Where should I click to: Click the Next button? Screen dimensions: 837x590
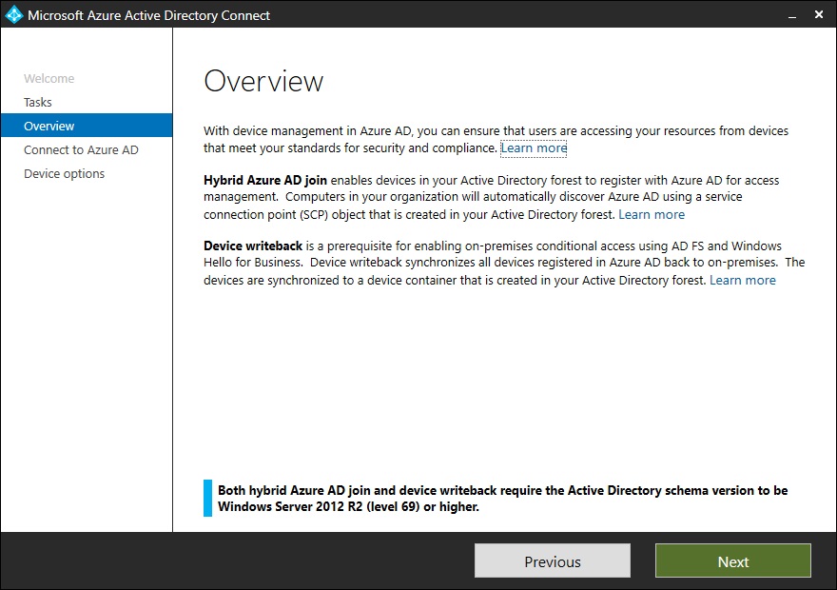[733, 561]
